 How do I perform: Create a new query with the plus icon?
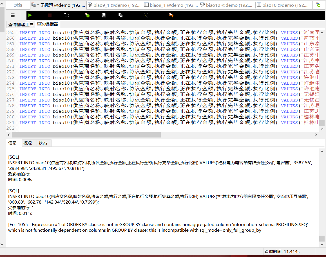(87, 15)
